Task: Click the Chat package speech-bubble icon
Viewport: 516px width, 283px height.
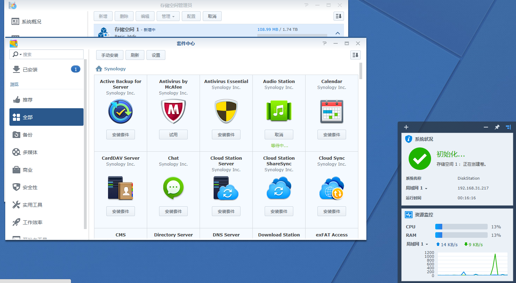Action: pyautogui.click(x=173, y=188)
